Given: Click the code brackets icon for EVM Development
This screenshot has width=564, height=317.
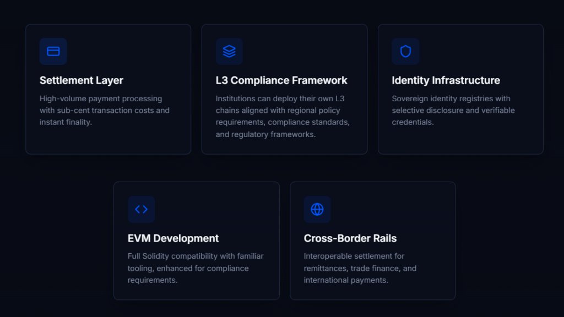Looking at the screenshot, I should click(x=142, y=209).
